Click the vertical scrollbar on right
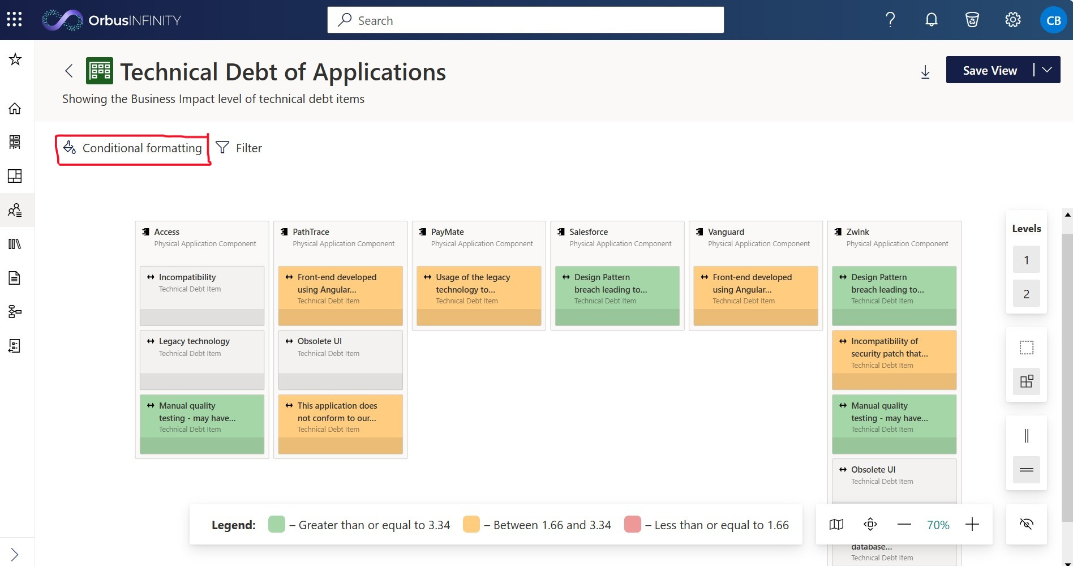1073x566 pixels. [1067, 377]
